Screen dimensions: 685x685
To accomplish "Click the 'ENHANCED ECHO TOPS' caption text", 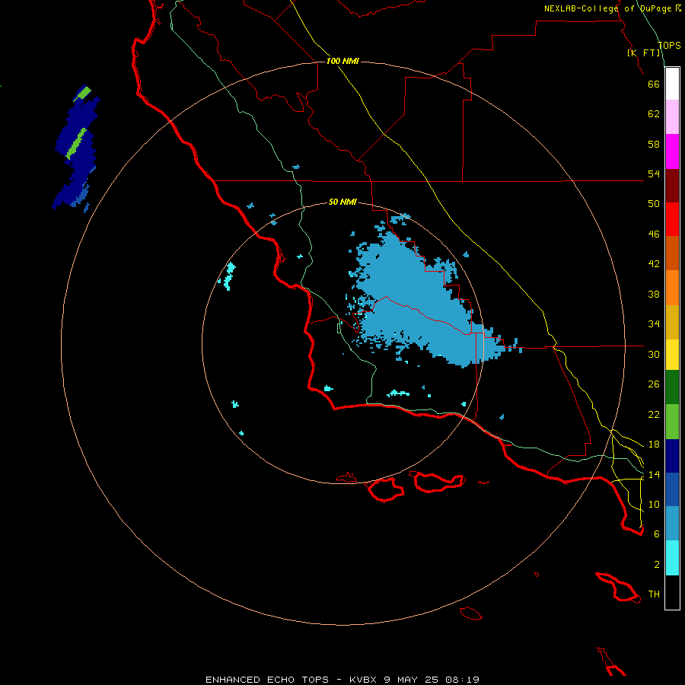I will (x=267, y=680).
